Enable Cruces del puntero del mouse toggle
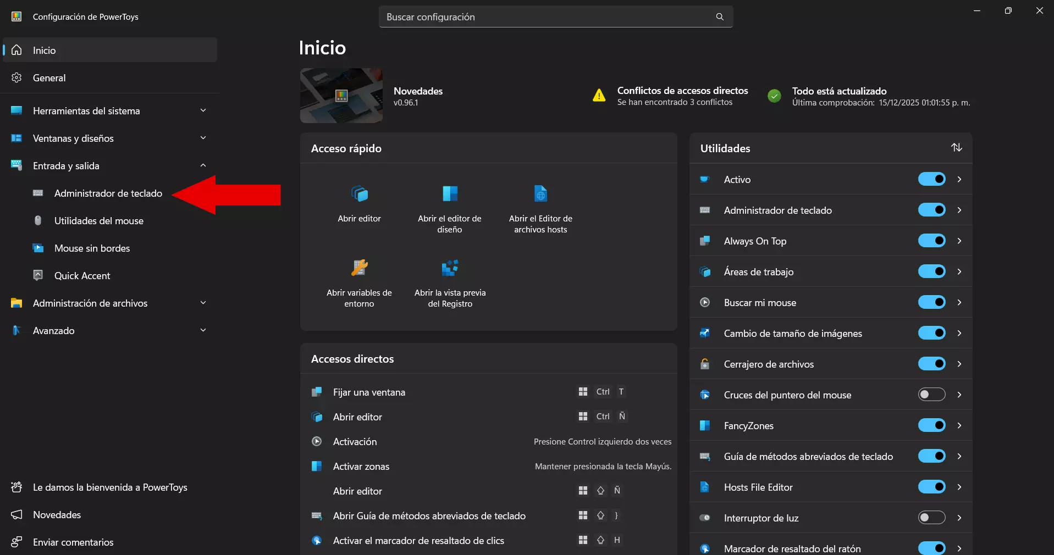Image resolution: width=1054 pixels, height=555 pixels. pos(931,395)
